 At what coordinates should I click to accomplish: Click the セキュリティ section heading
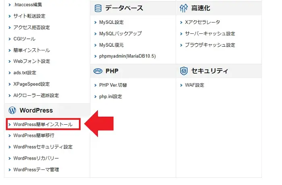[x=209, y=71]
